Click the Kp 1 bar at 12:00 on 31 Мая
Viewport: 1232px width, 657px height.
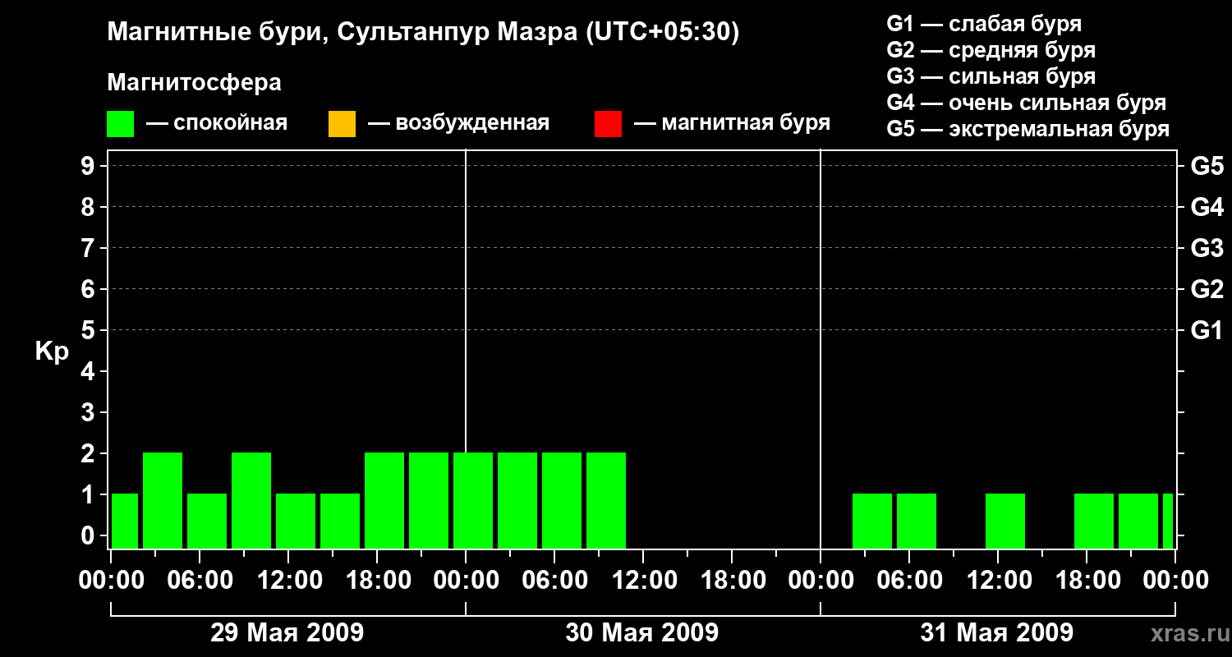[x=1005, y=521]
